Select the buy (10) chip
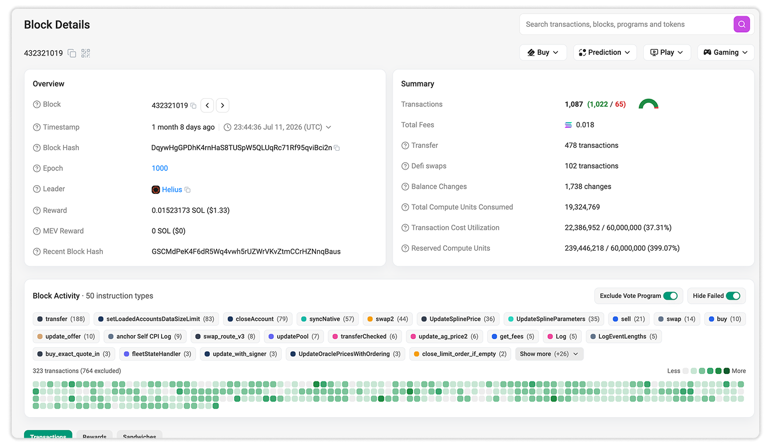 tap(725, 319)
